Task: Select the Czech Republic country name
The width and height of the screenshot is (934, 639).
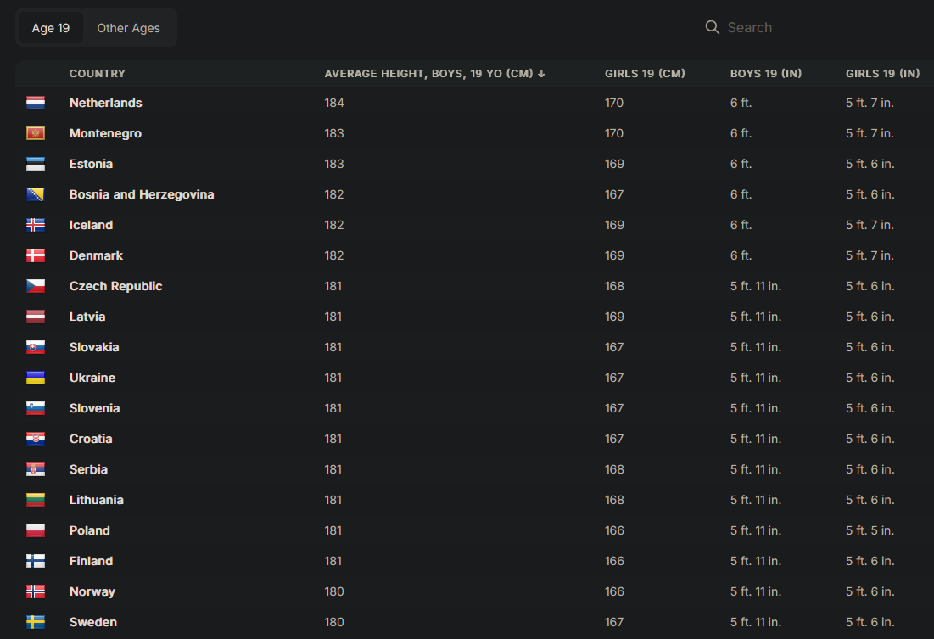Action: pos(115,286)
